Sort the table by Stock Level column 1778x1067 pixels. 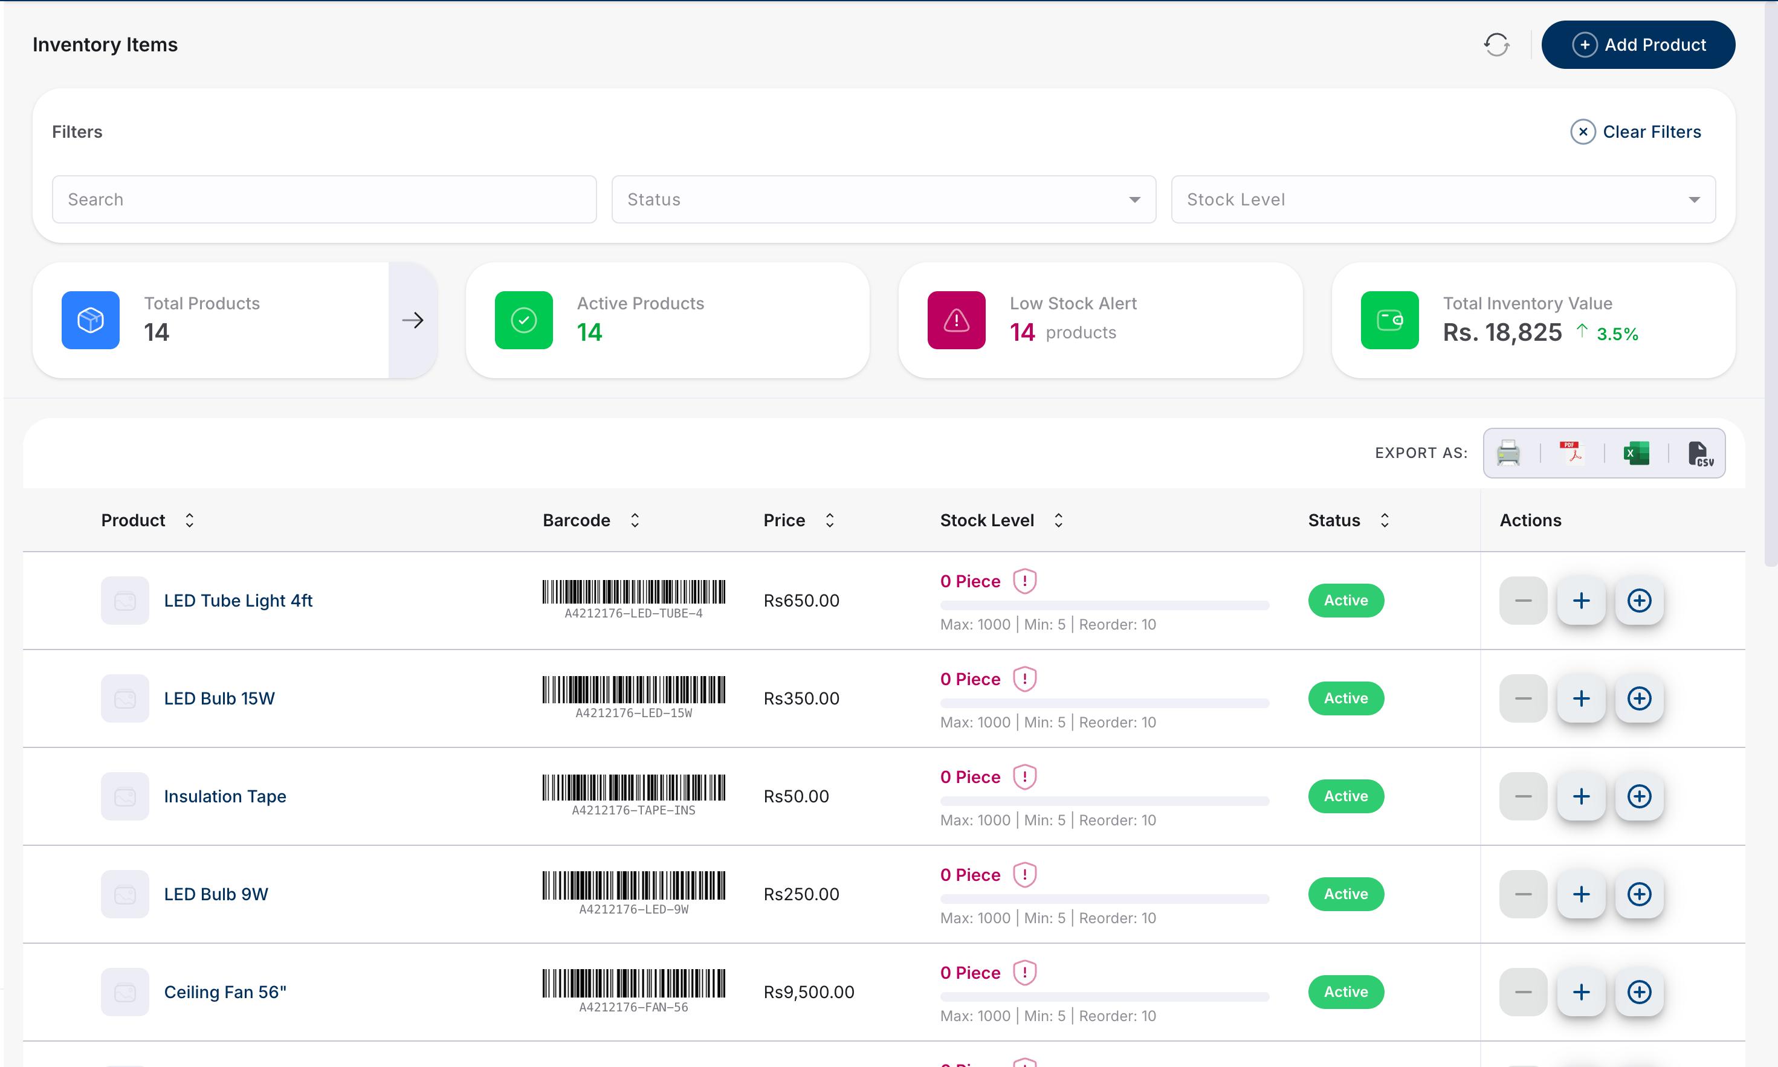pos(1058,520)
